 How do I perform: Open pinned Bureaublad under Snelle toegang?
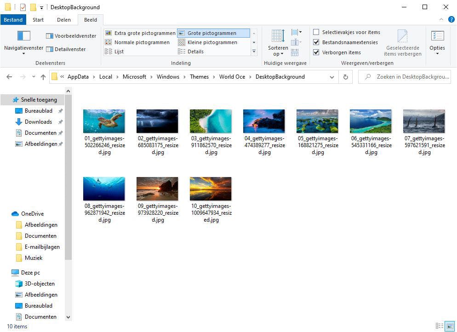39,111
